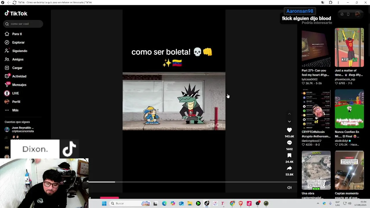The image size is (370, 208).
Task: Open the Explorar section
Action: click(18, 42)
